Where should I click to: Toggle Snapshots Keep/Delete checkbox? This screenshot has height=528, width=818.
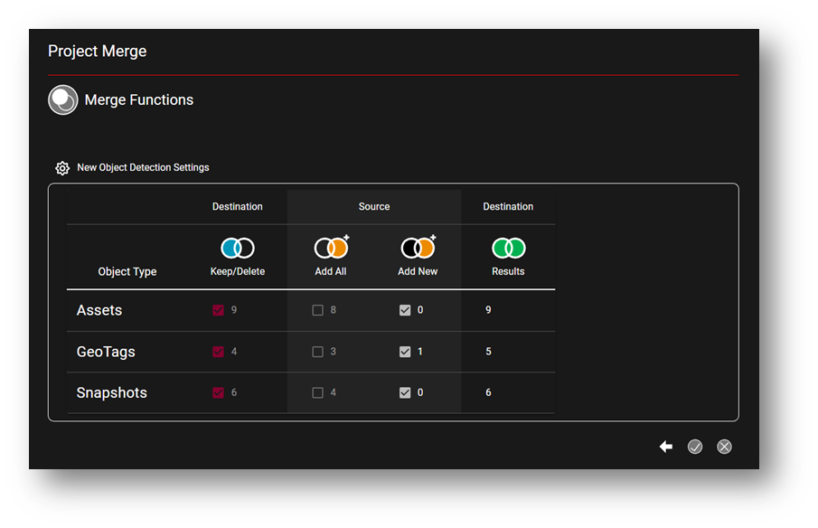(x=218, y=393)
